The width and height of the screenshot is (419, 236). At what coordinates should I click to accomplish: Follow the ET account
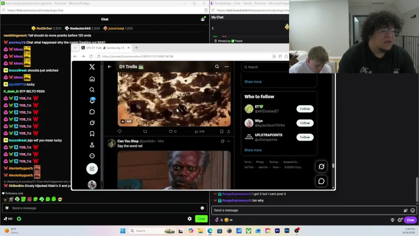305,109
